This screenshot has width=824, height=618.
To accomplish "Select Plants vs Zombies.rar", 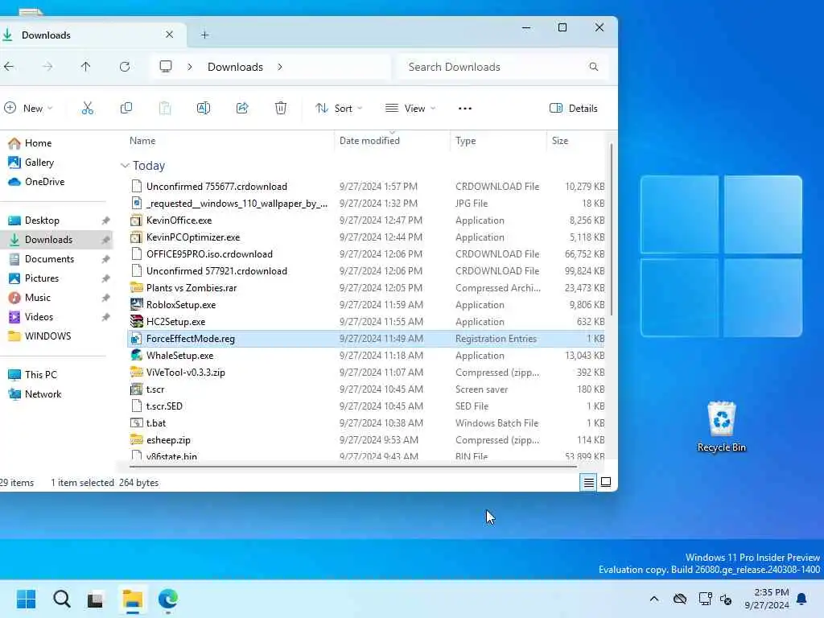I will [x=366, y=288].
